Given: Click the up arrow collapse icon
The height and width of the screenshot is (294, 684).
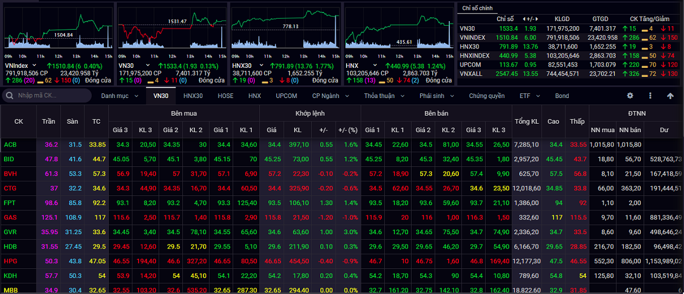Looking at the screenshot, I should (670, 96).
